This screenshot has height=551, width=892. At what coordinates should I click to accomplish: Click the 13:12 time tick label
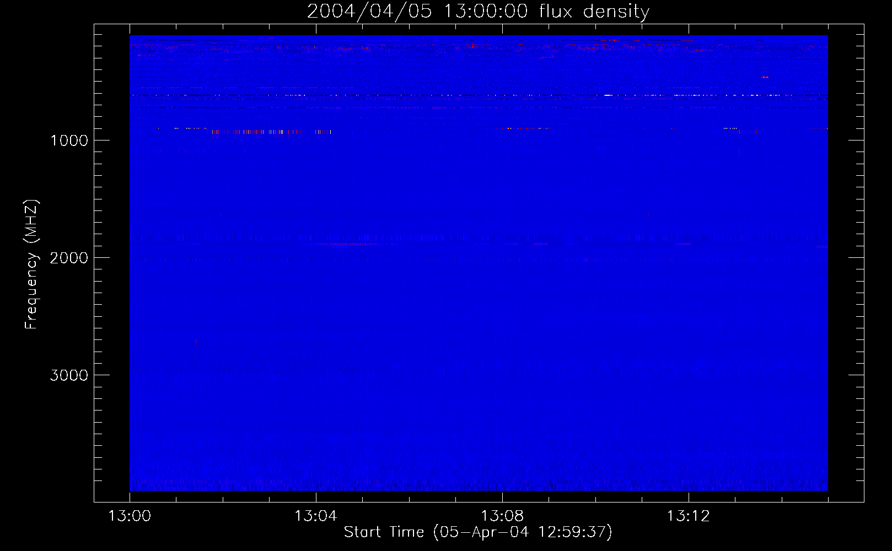pos(689,516)
